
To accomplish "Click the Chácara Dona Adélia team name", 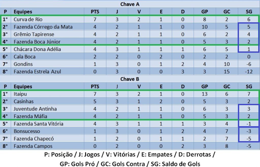I will (37, 49).
